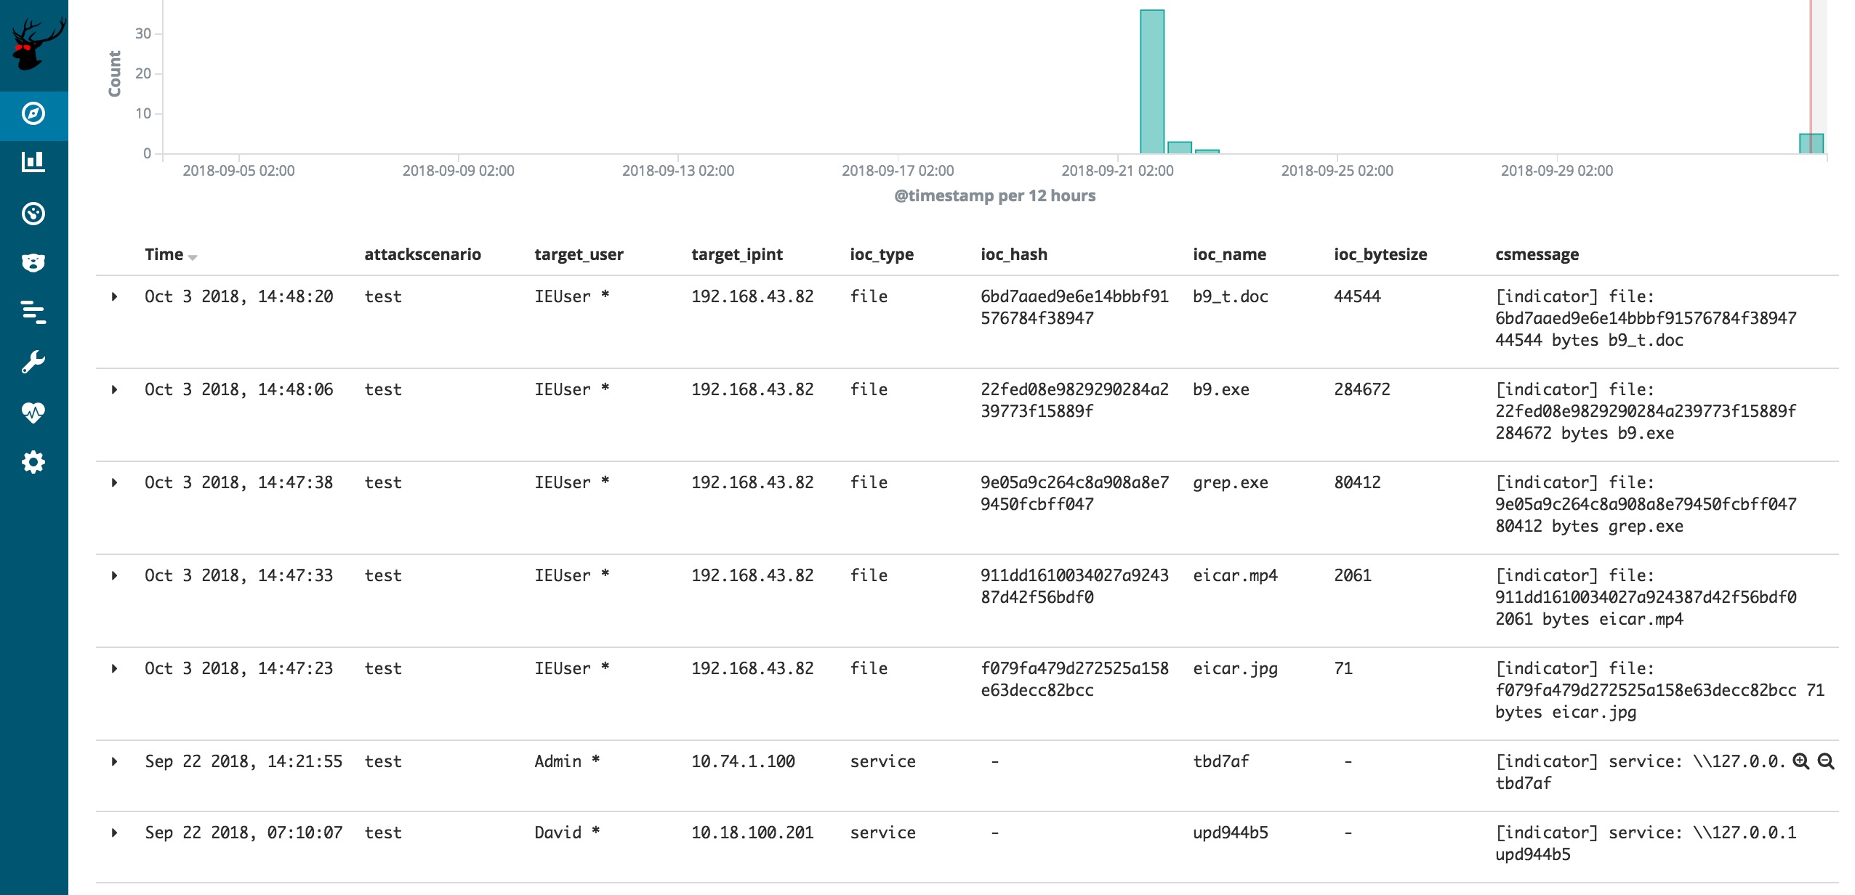Open the Dev Tools wrench icon
1855x895 pixels.
33,362
